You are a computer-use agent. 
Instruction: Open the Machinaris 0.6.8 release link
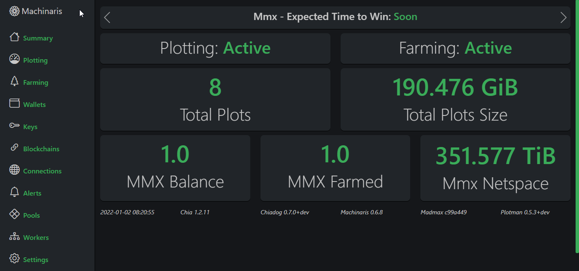[362, 212]
